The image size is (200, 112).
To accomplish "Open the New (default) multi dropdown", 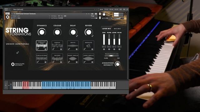I will click(12, 9).
